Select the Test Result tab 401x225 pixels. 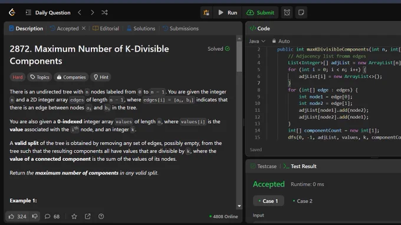point(300,166)
